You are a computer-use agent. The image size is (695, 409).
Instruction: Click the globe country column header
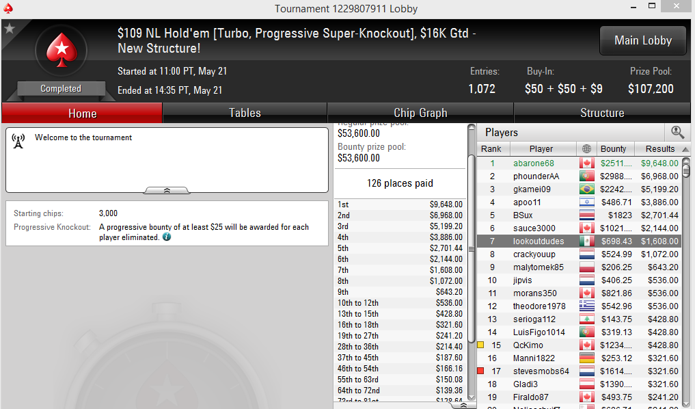(x=586, y=148)
